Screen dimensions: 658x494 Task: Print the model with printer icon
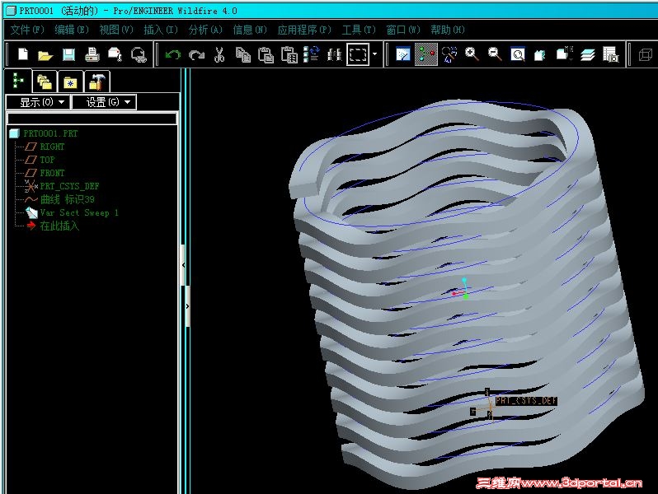coord(92,55)
